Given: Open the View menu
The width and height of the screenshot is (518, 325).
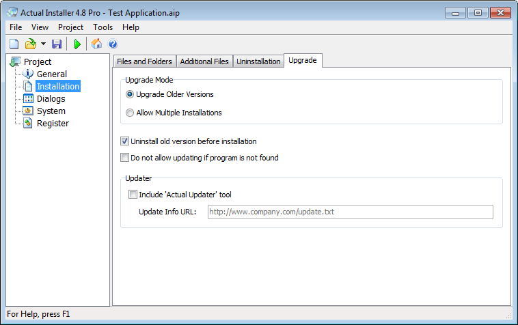Looking at the screenshot, I should click(40, 27).
